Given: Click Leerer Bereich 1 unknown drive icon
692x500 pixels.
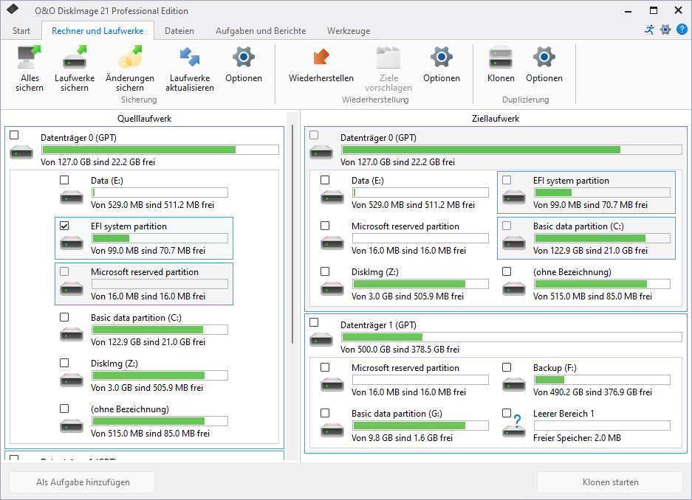Looking at the screenshot, I should click(514, 426).
